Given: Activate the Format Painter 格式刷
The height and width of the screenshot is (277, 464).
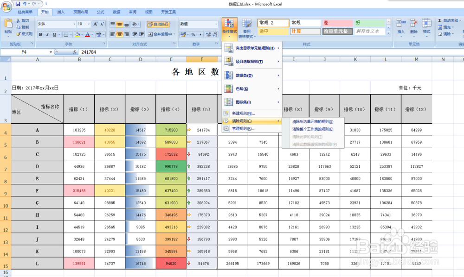Looking at the screenshot, I should [24, 34].
